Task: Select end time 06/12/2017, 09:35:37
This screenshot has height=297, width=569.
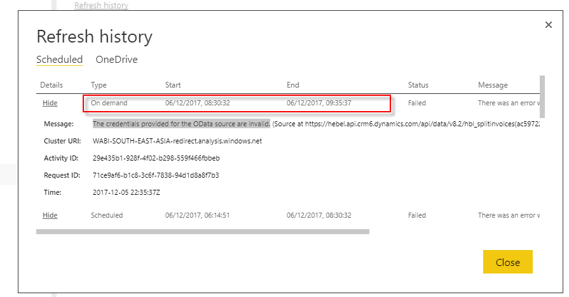Action: coord(319,103)
